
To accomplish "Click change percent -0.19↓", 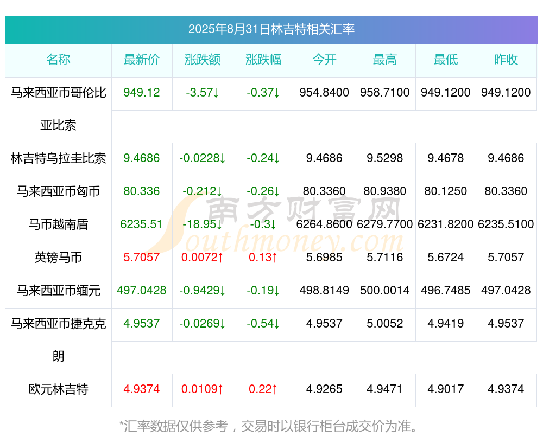I will point(263,291).
